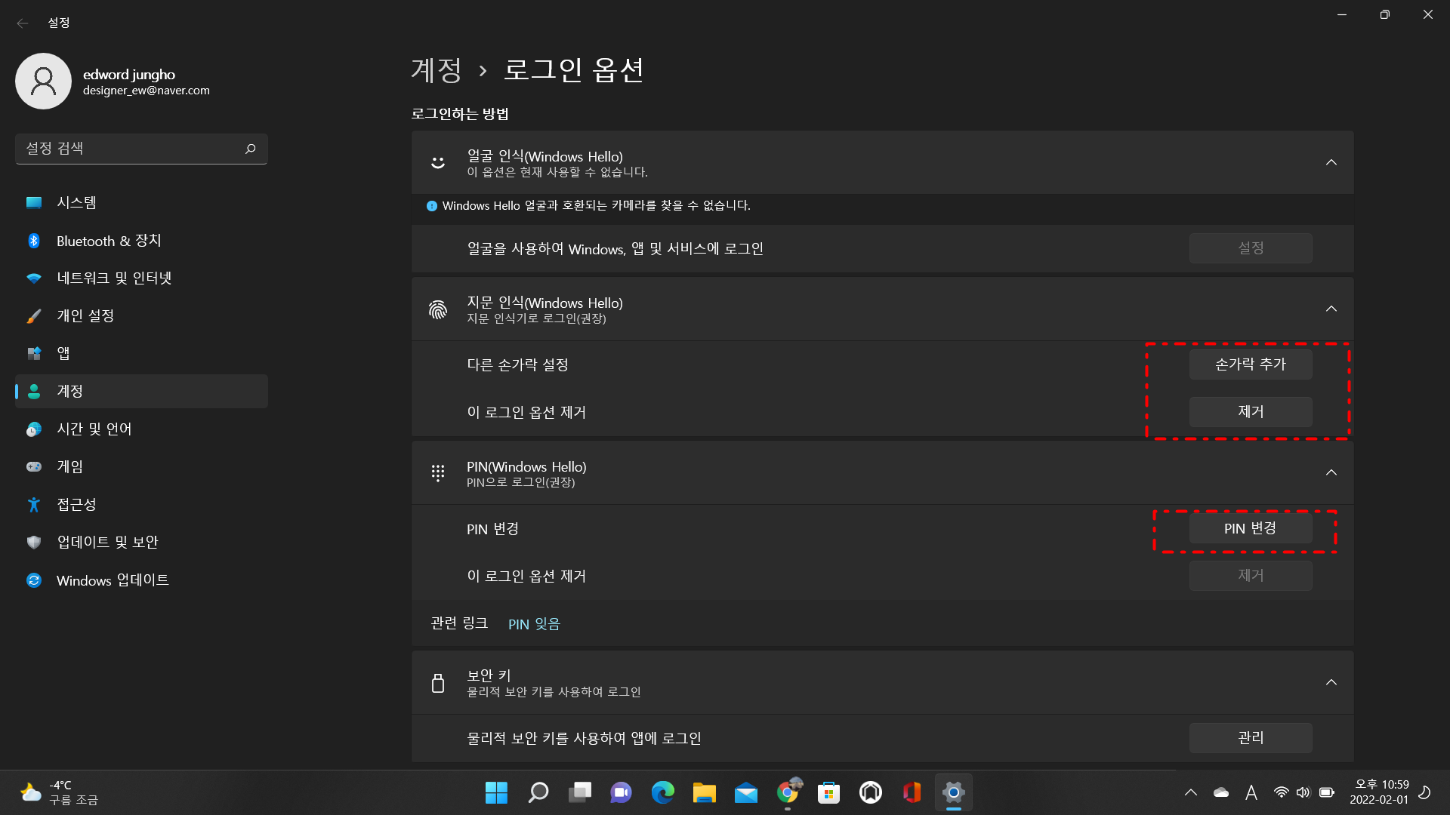Open 게임 settings from the sidebar
The width and height of the screenshot is (1450, 815).
click(70, 467)
